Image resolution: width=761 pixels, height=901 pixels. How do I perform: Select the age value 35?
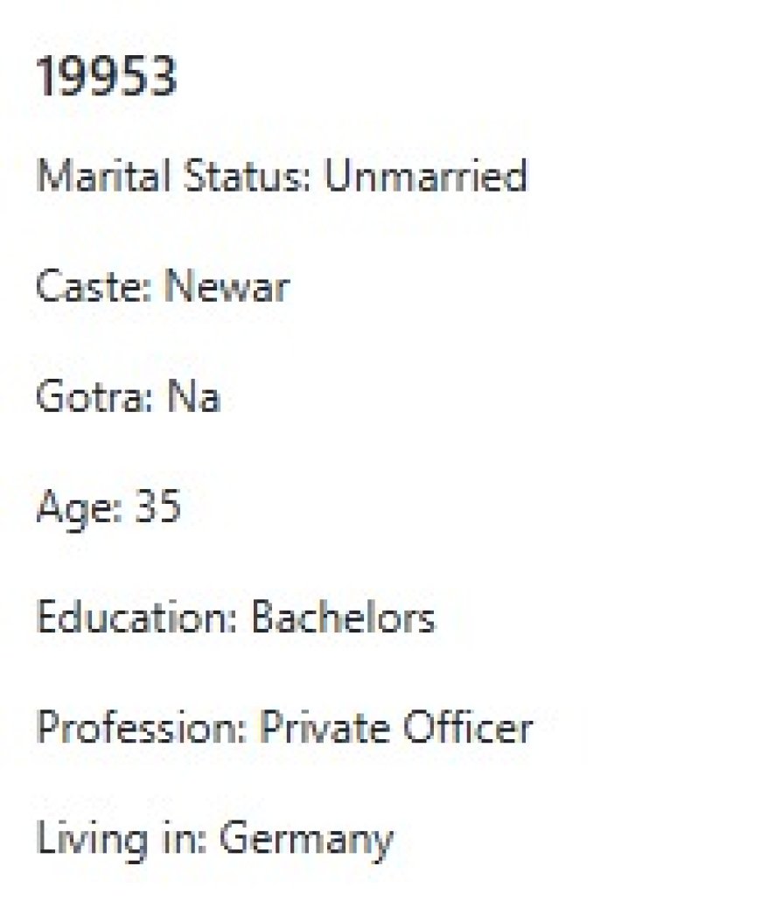point(157,506)
